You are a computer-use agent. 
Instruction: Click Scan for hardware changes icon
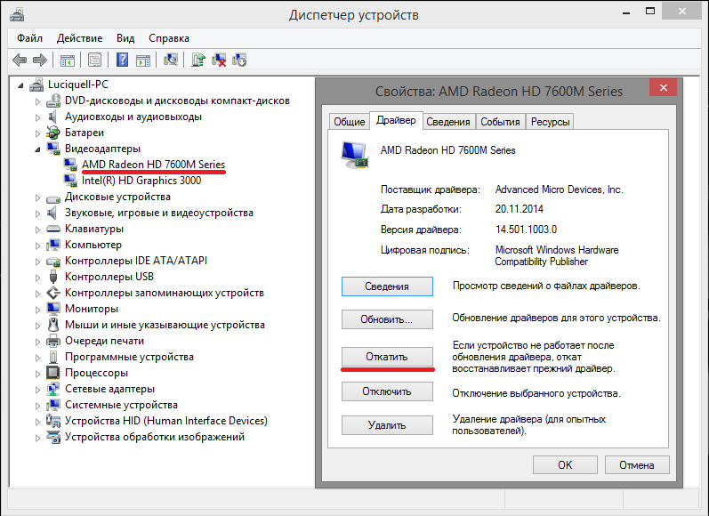point(171,60)
